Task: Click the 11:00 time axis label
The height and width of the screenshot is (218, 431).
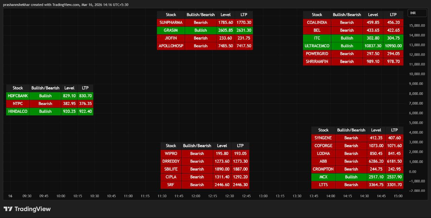Action: point(128,196)
